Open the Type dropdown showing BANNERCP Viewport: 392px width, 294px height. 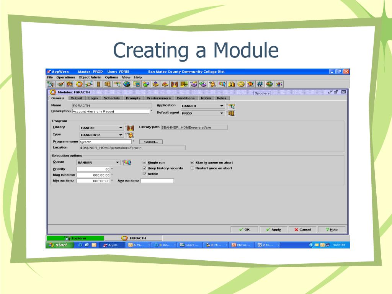[x=101, y=135]
